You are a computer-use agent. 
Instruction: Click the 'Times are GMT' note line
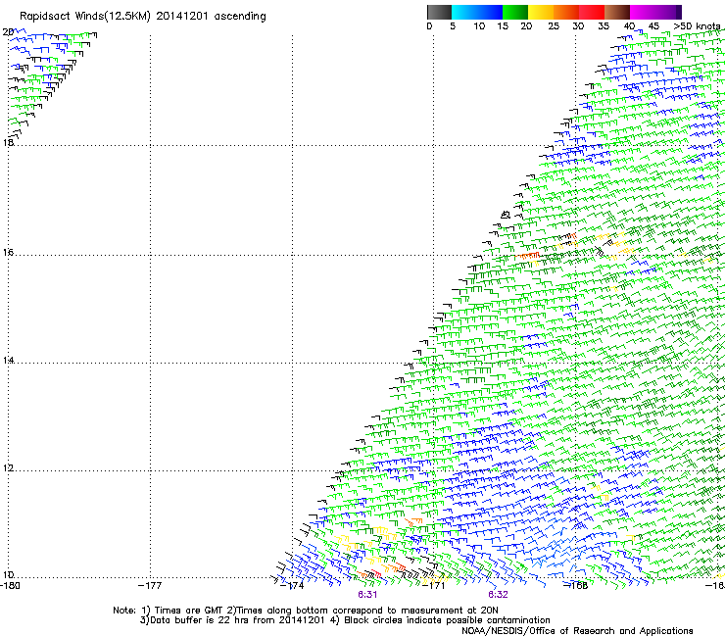(306, 611)
